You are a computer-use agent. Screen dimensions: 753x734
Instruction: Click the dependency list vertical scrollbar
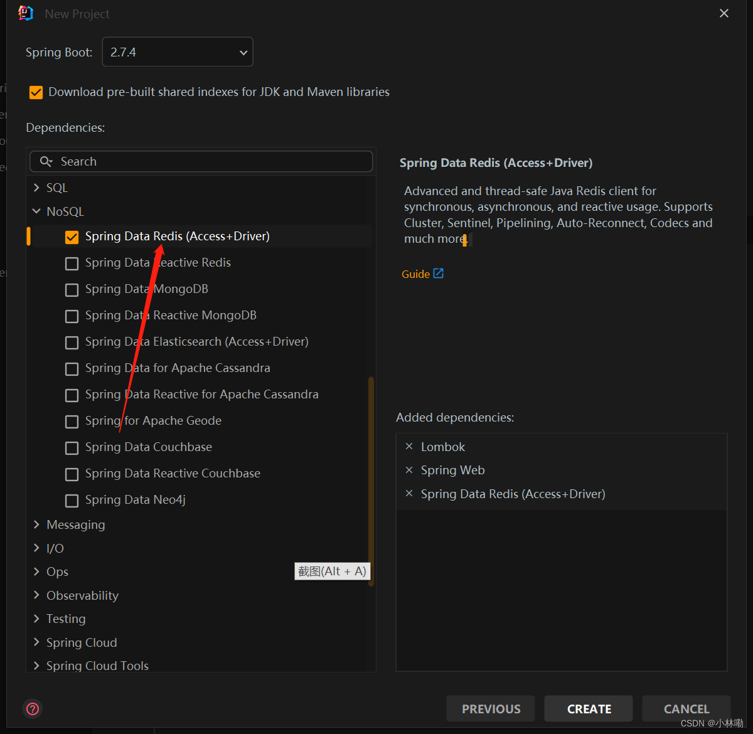point(371,481)
